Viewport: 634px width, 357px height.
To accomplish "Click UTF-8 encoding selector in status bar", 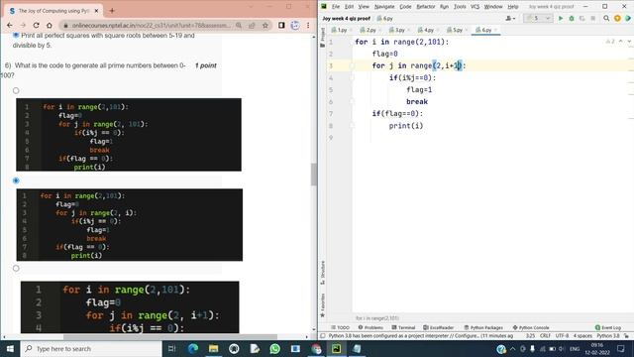I will [562, 336].
